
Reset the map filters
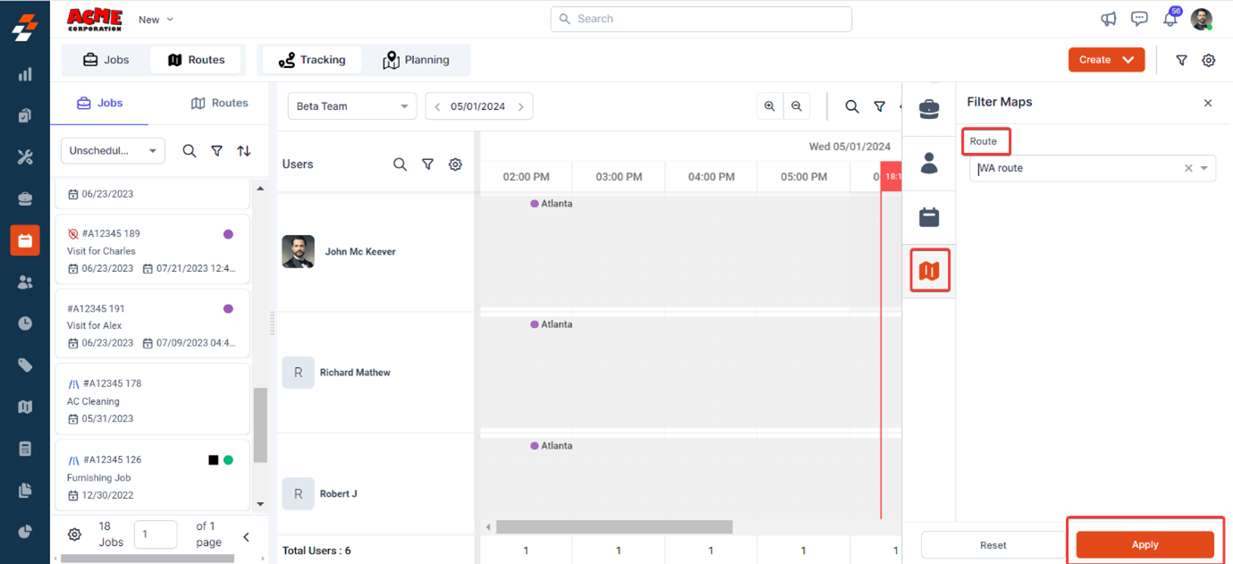pos(992,544)
